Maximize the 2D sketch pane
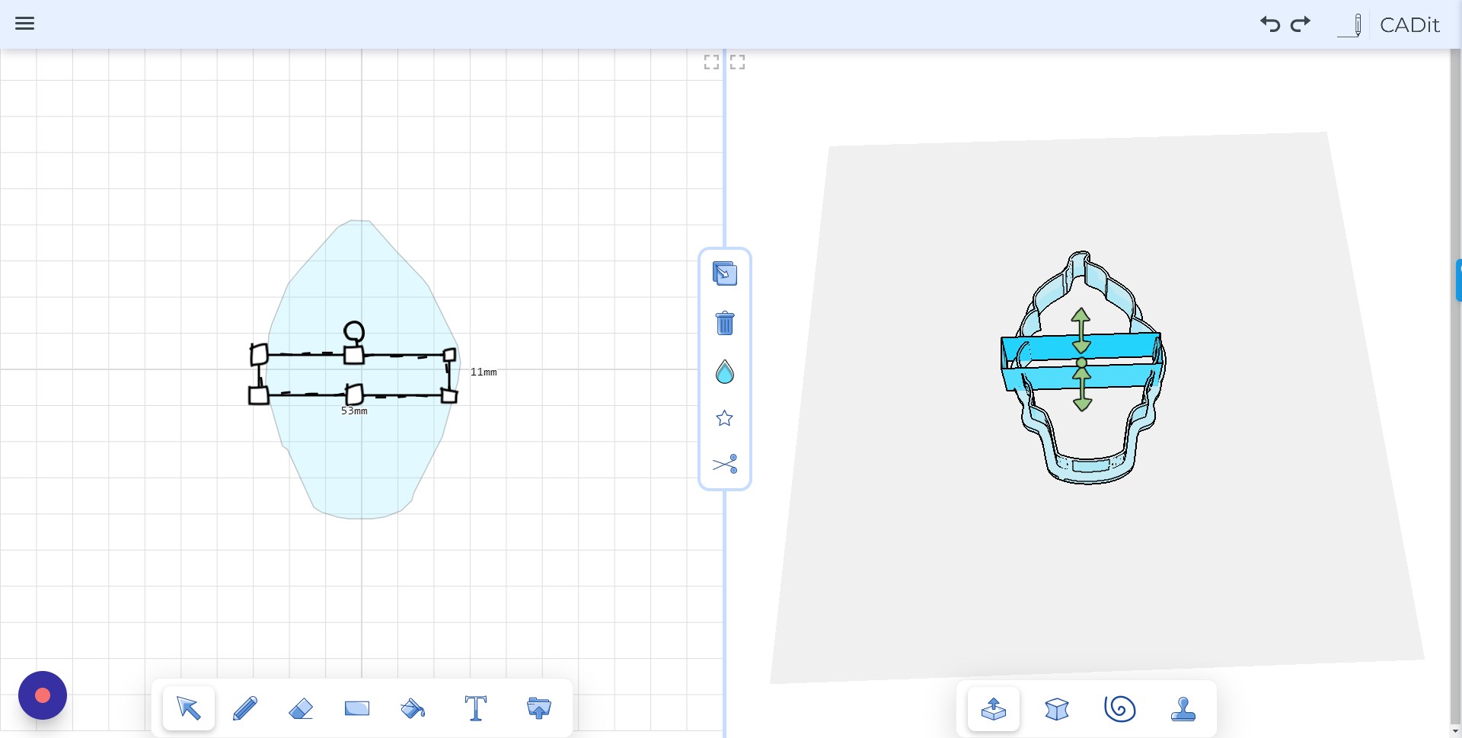1462x738 pixels. [x=711, y=62]
